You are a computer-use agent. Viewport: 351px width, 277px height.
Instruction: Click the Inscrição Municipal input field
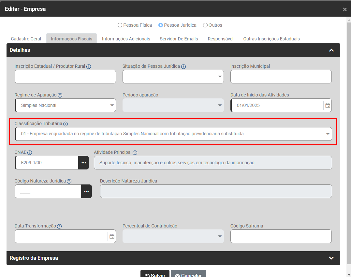click(281, 77)
